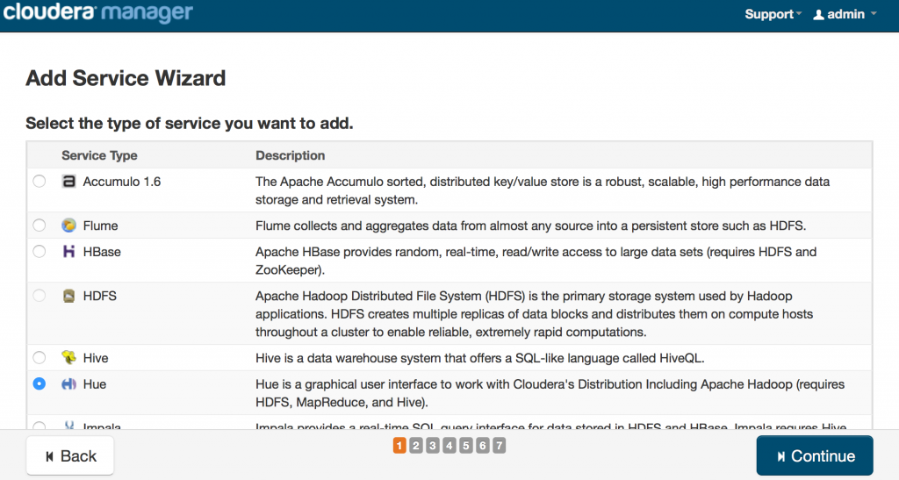Click the Hue service icon

click(68, 384)
